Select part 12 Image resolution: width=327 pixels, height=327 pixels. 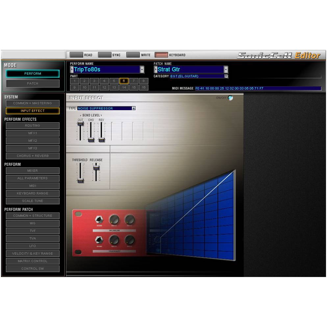click(x=104, y=88)
